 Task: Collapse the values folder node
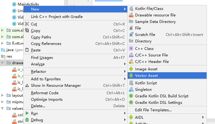tap(2, 108)
